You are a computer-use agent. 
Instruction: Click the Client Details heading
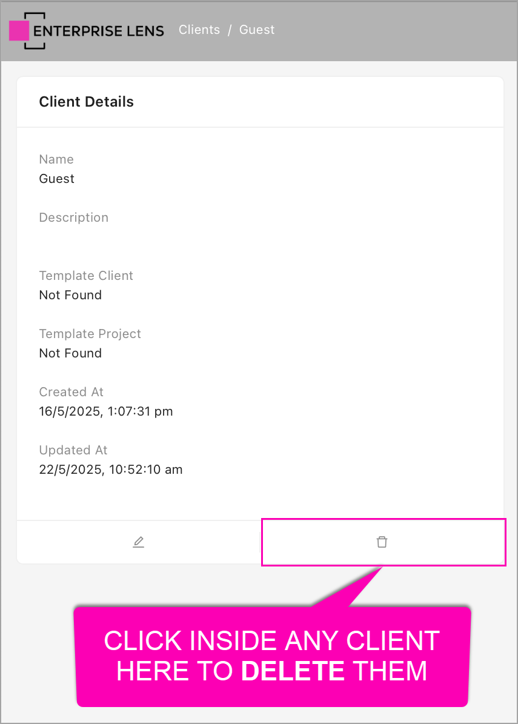coord(87,102)
